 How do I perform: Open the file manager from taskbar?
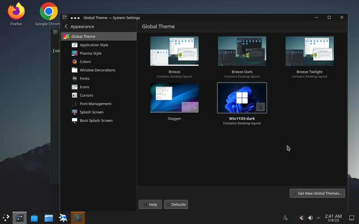(49, 218)
